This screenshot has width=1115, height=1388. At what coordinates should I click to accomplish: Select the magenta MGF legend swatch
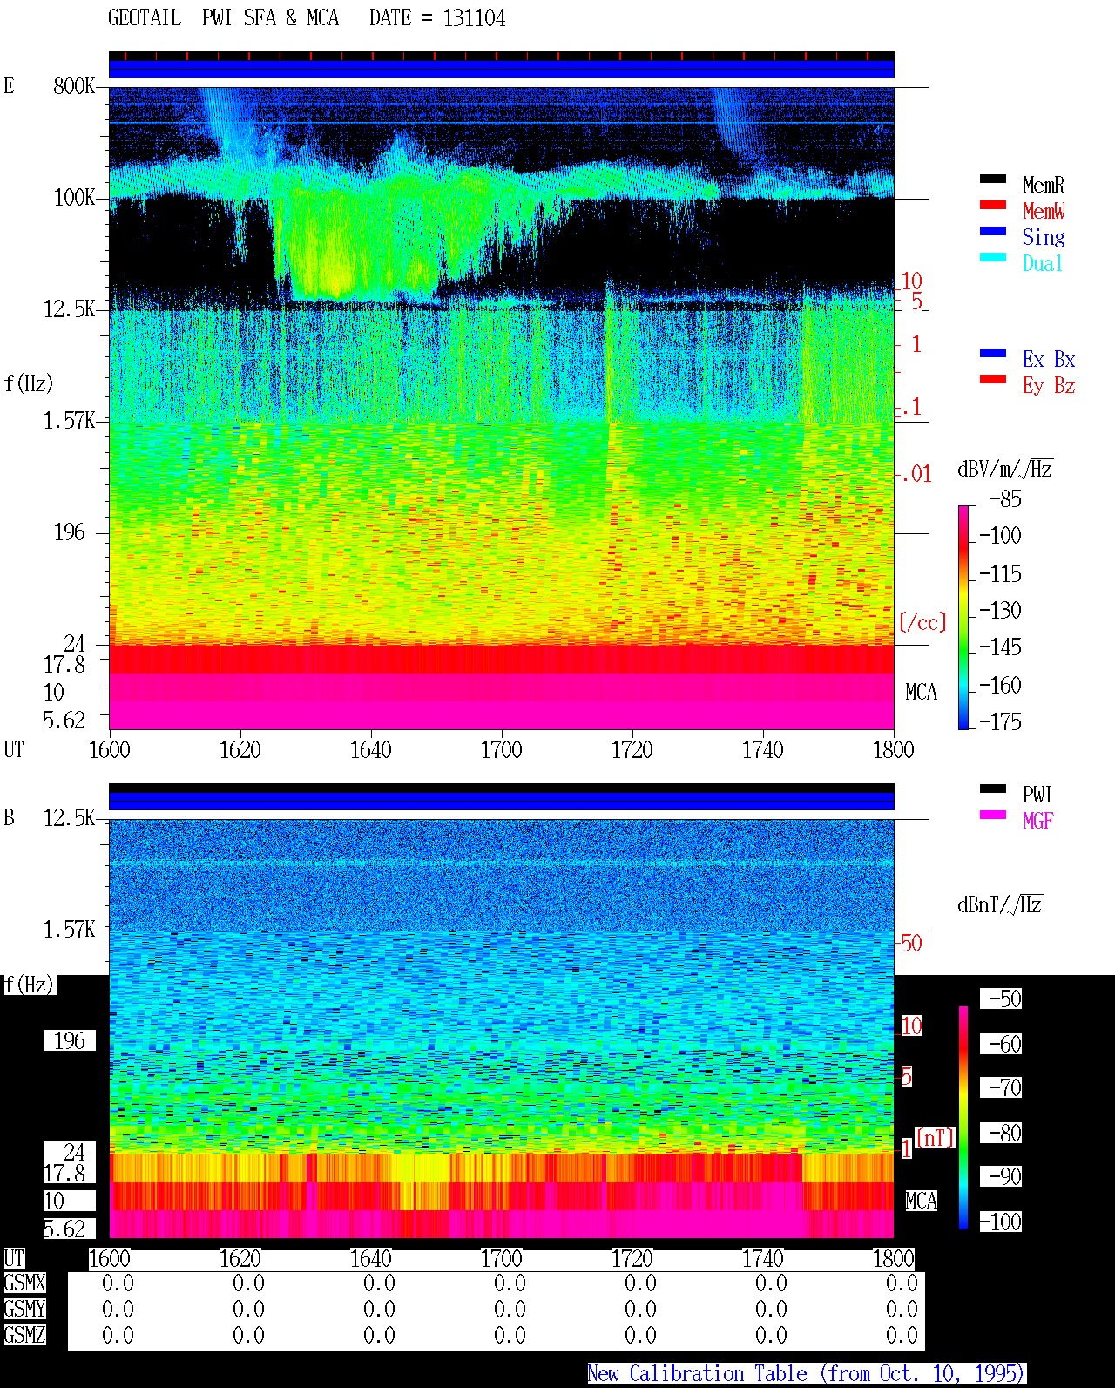click(x=993, y=815)
